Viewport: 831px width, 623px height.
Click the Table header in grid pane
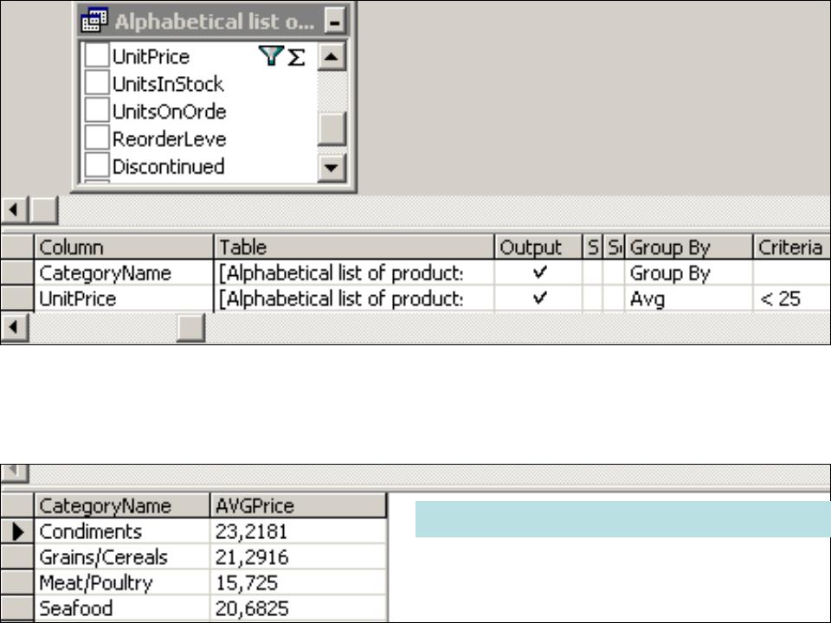tap(354, 247)
